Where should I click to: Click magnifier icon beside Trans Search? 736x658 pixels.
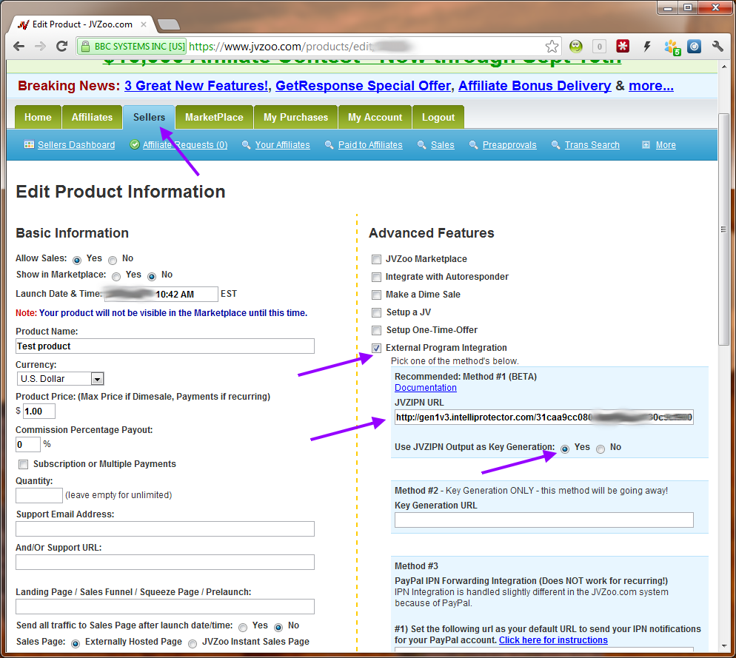pos(556,144)
